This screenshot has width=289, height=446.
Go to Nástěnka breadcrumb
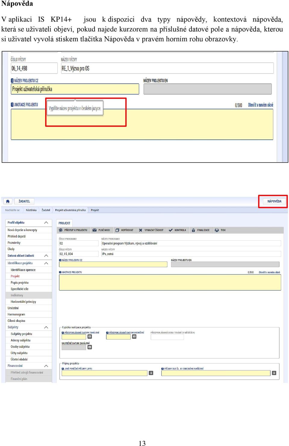click(x=31, y=210)
